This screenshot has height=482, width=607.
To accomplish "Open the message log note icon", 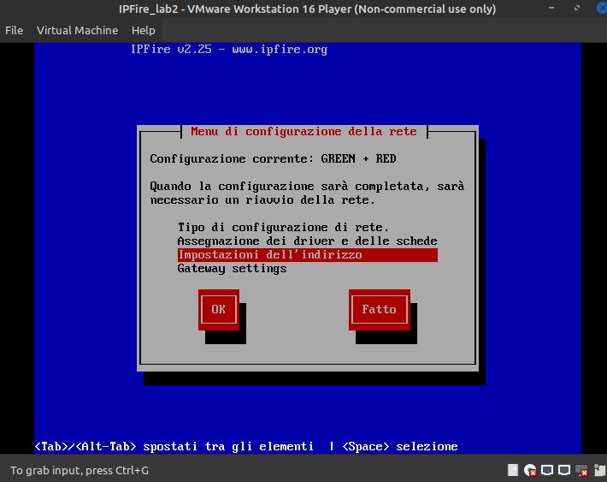I will point(599,470).
